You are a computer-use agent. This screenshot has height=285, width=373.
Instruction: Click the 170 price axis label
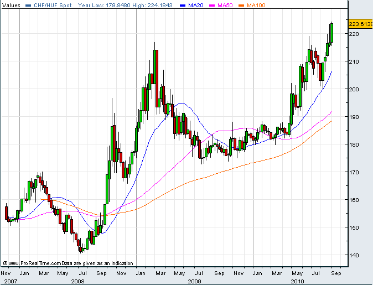[354, 172]
